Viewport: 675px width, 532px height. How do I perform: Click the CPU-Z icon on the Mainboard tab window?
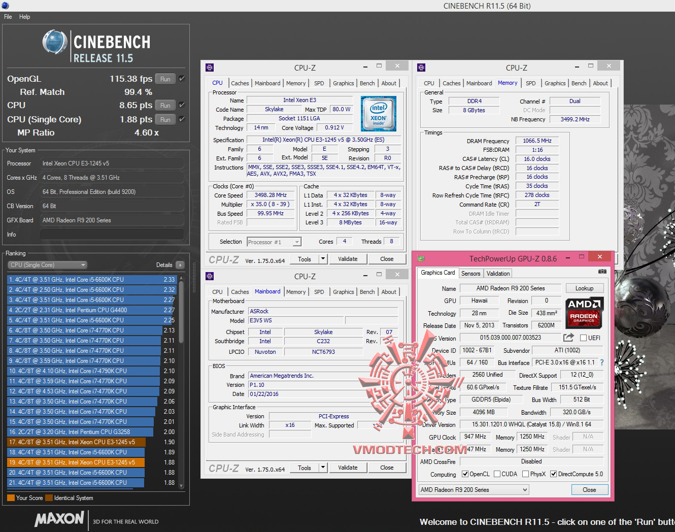(x=210, y=276)
